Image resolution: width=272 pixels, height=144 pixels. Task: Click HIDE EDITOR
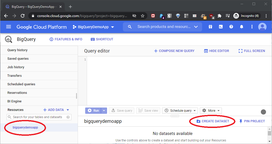coord(216,51)
